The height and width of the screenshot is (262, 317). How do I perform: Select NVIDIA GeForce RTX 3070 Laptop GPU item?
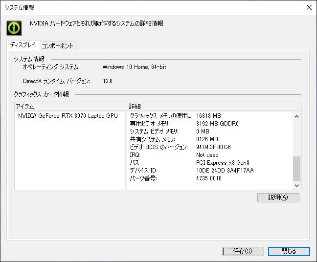pyautogui.click(x=68, y=116)
